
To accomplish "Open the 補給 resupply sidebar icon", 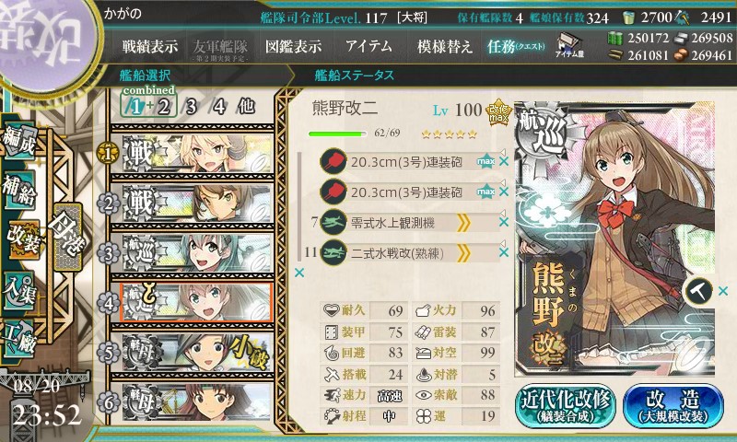I will [x=19, y=190].
